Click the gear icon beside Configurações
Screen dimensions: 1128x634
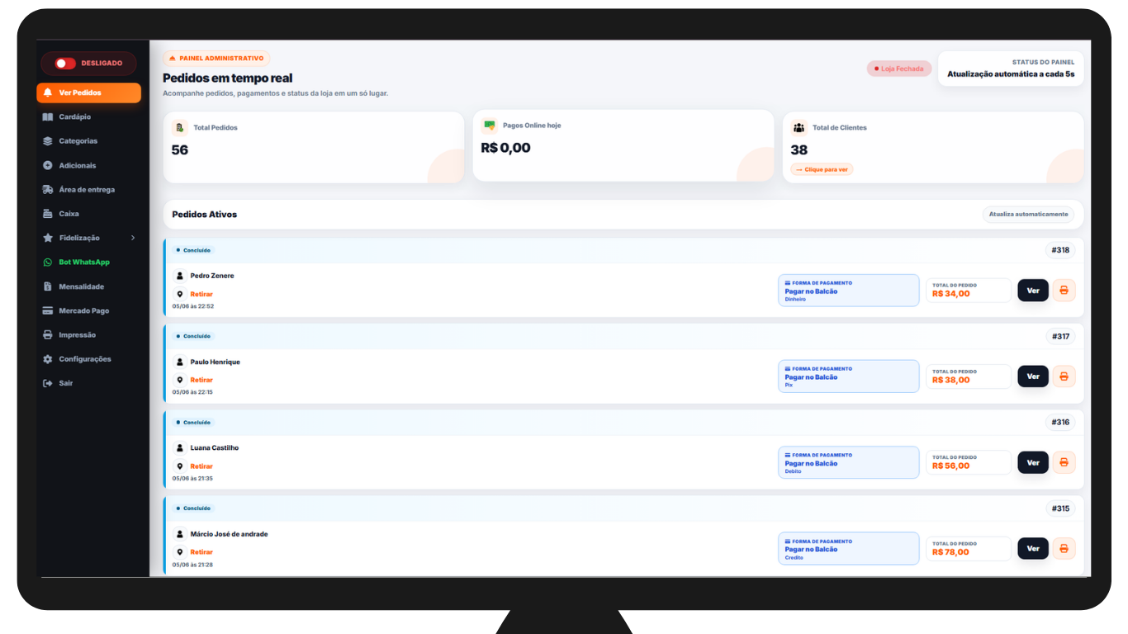tap(48, 359)
